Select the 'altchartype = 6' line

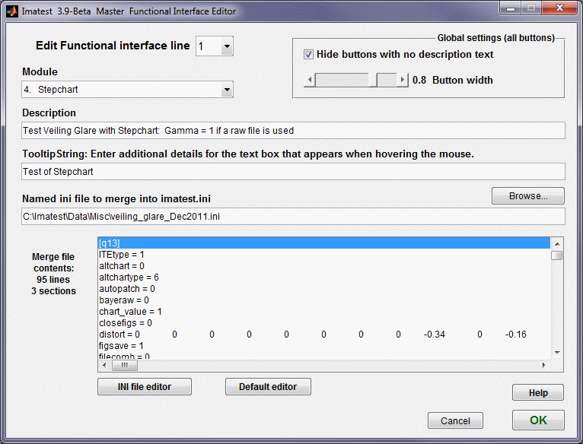click(324, 277)
